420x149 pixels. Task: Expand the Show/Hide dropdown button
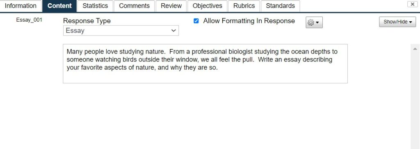(x=397, y=22)
